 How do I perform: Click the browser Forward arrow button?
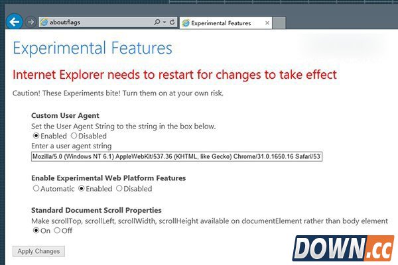pos(31,22)
